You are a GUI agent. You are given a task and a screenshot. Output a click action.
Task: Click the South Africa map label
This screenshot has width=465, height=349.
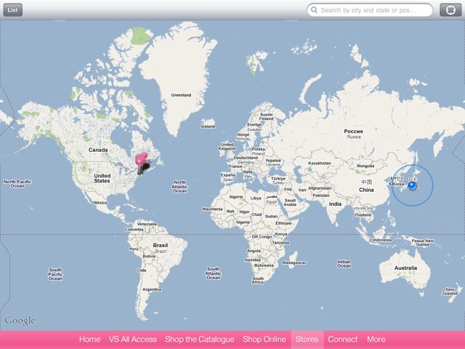click(258, 280)
